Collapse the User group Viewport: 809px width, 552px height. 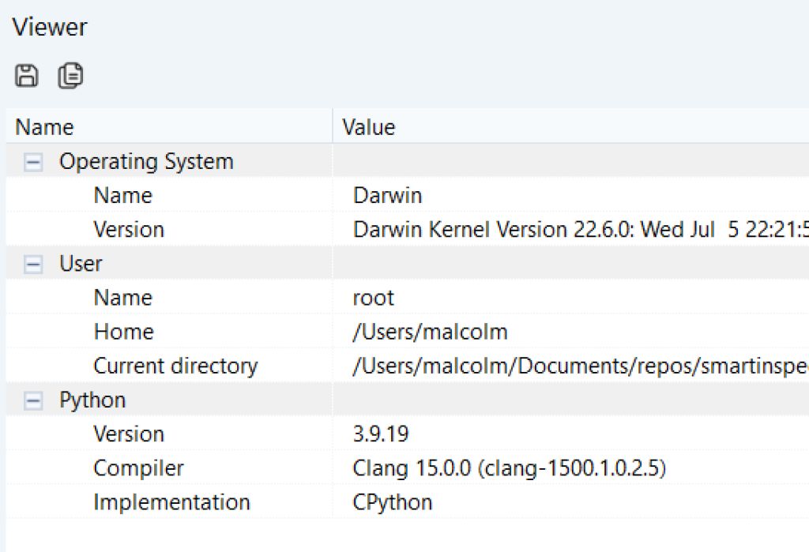tap(33, 264)
